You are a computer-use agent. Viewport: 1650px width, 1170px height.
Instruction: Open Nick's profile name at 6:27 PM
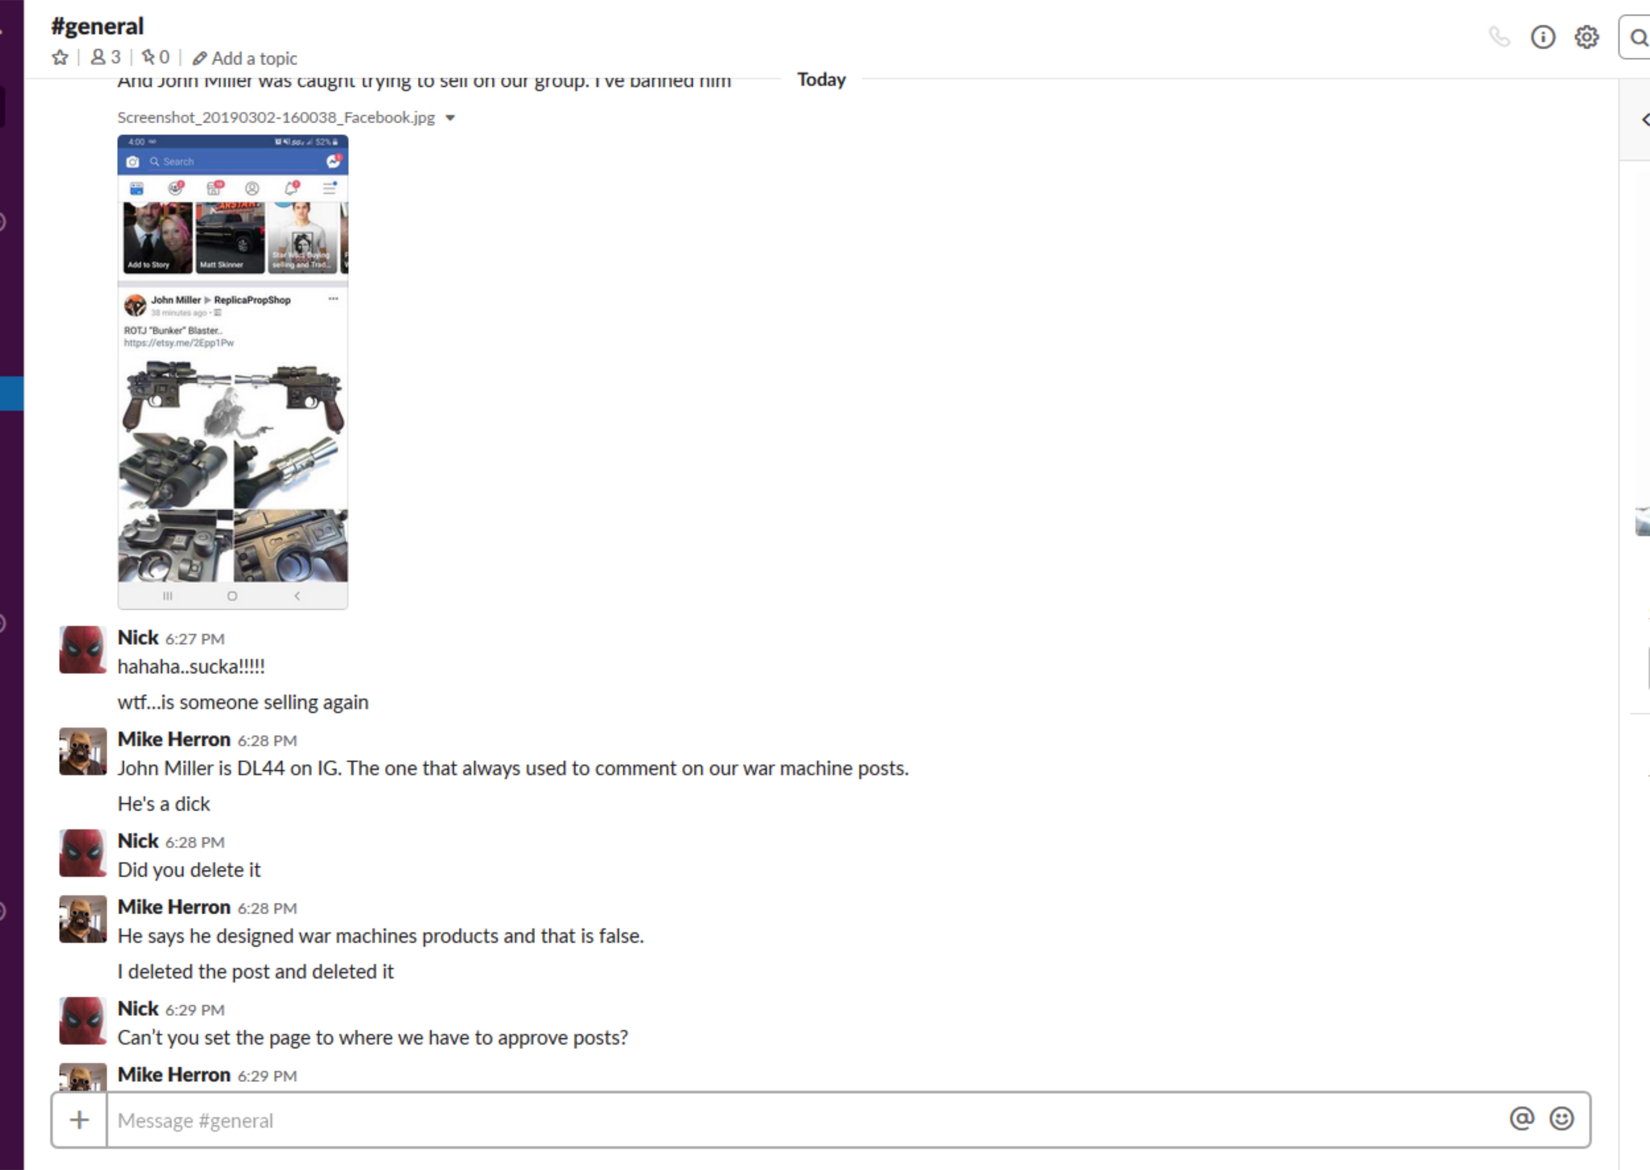[x=137, y=638]
